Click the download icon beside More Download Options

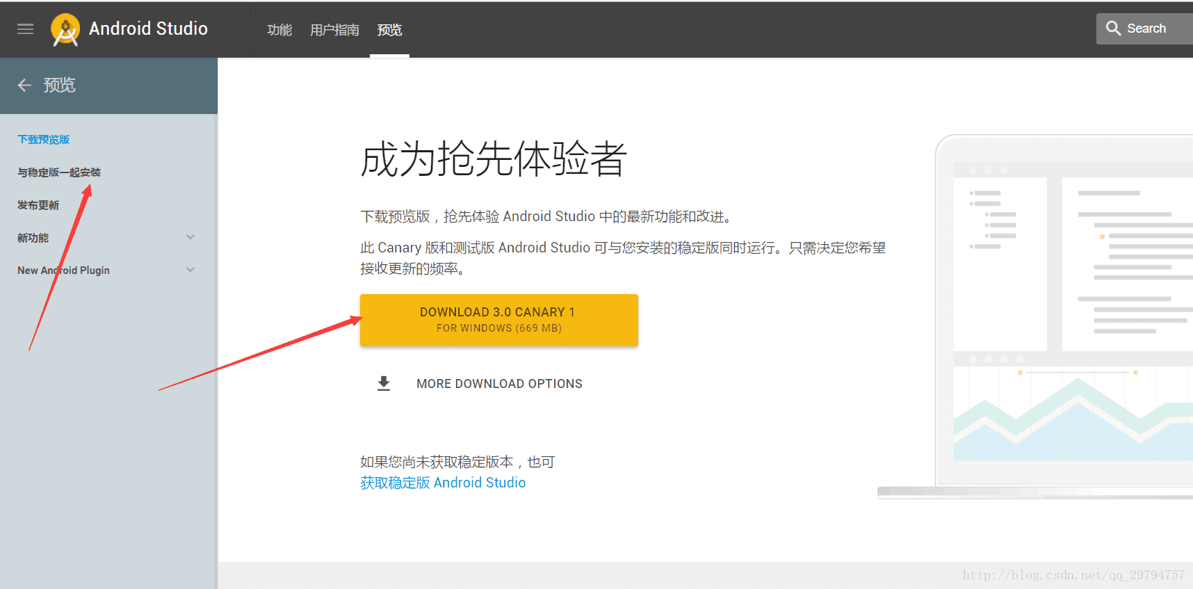384,384
